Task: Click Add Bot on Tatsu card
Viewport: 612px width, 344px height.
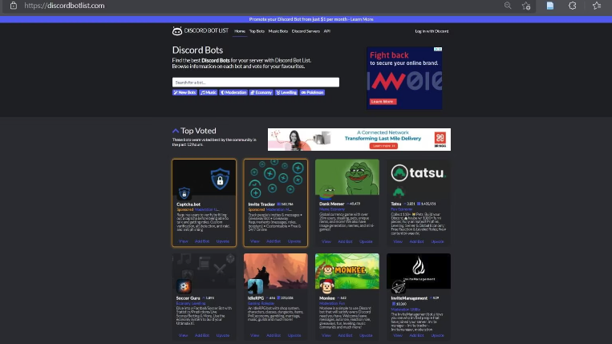Action: click(416, 241)
